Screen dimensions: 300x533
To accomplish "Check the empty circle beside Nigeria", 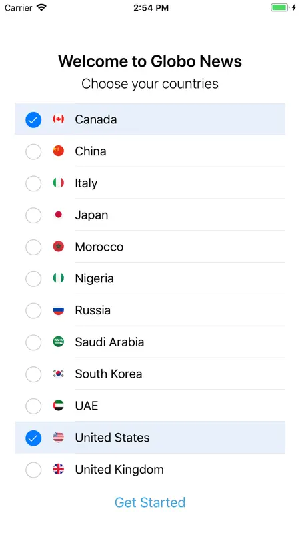I will pyautogui.click(x=33, y=279).
